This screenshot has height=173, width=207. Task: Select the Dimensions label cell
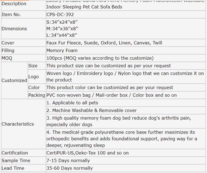point(14,29)
